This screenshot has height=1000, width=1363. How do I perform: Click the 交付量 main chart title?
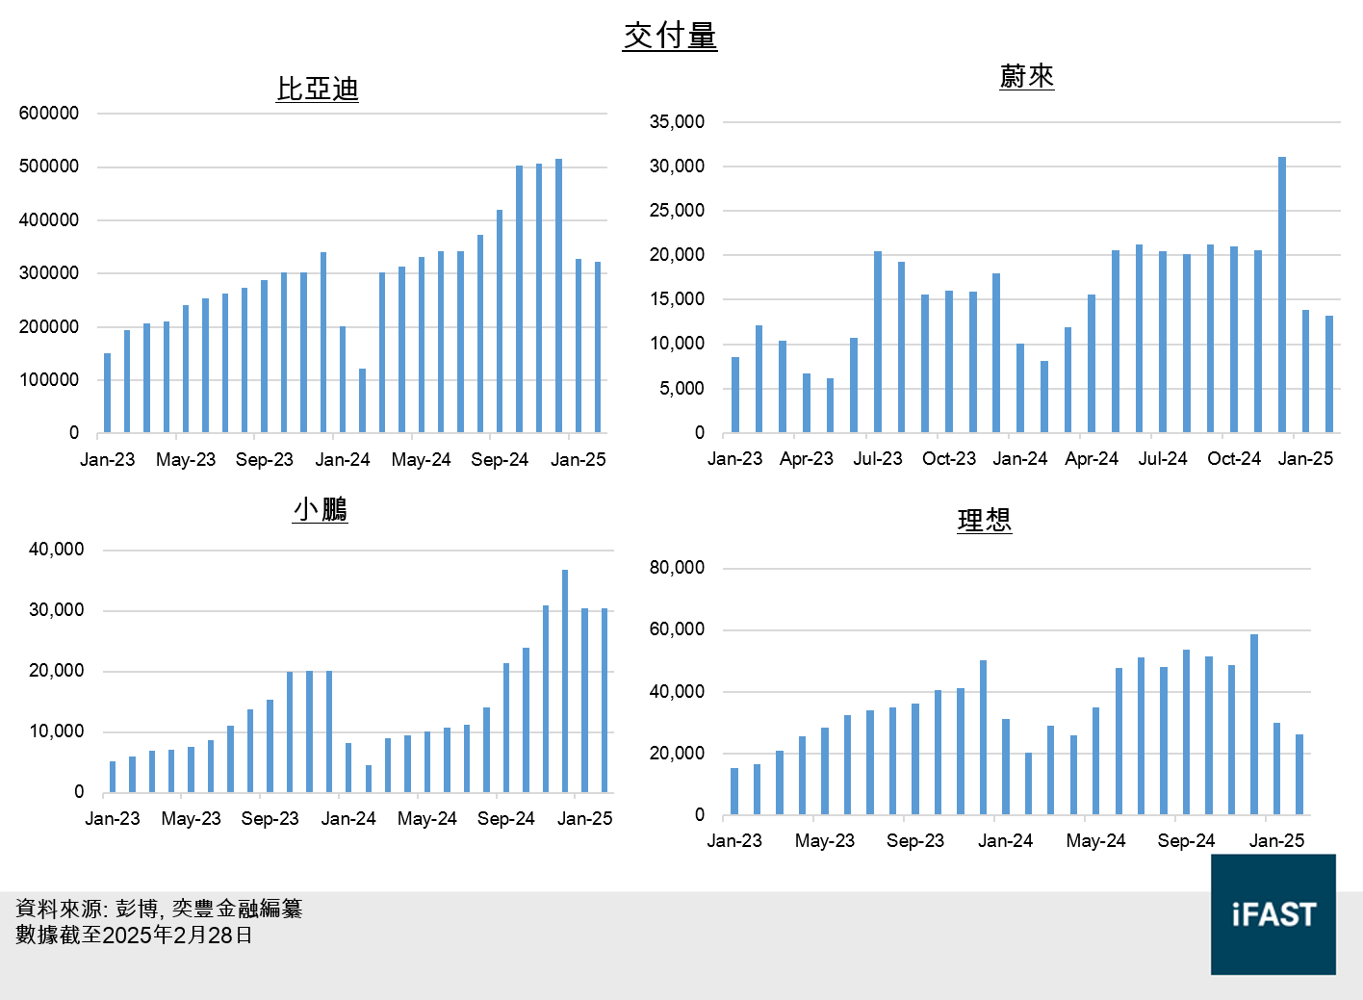coord(671,35)
